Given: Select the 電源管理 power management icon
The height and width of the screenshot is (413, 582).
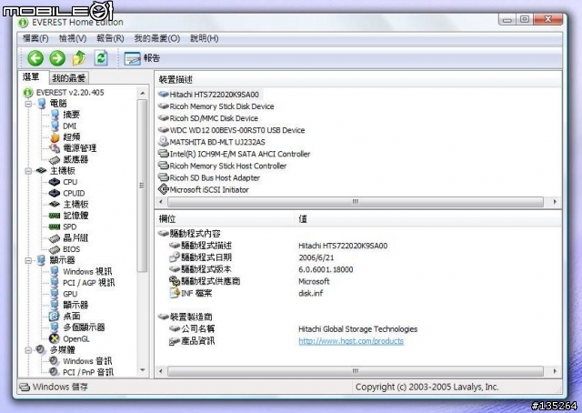Looking at the screenshot, I should tap(55, 148).
